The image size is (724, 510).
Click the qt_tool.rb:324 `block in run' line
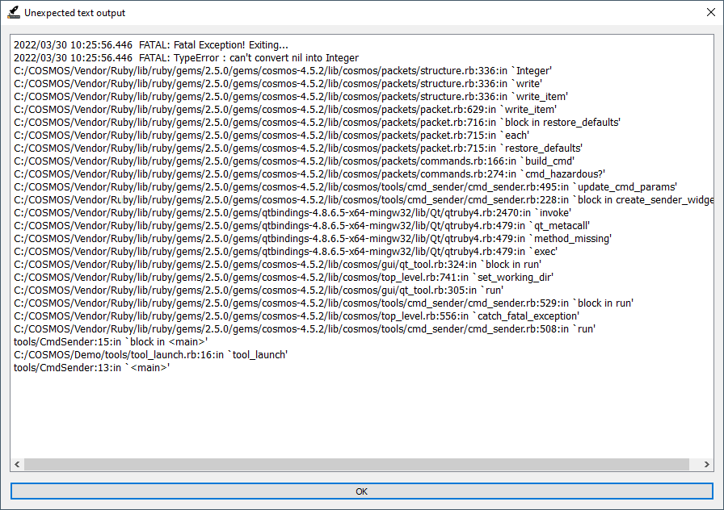pyautogui.click(x=277, y=264)
